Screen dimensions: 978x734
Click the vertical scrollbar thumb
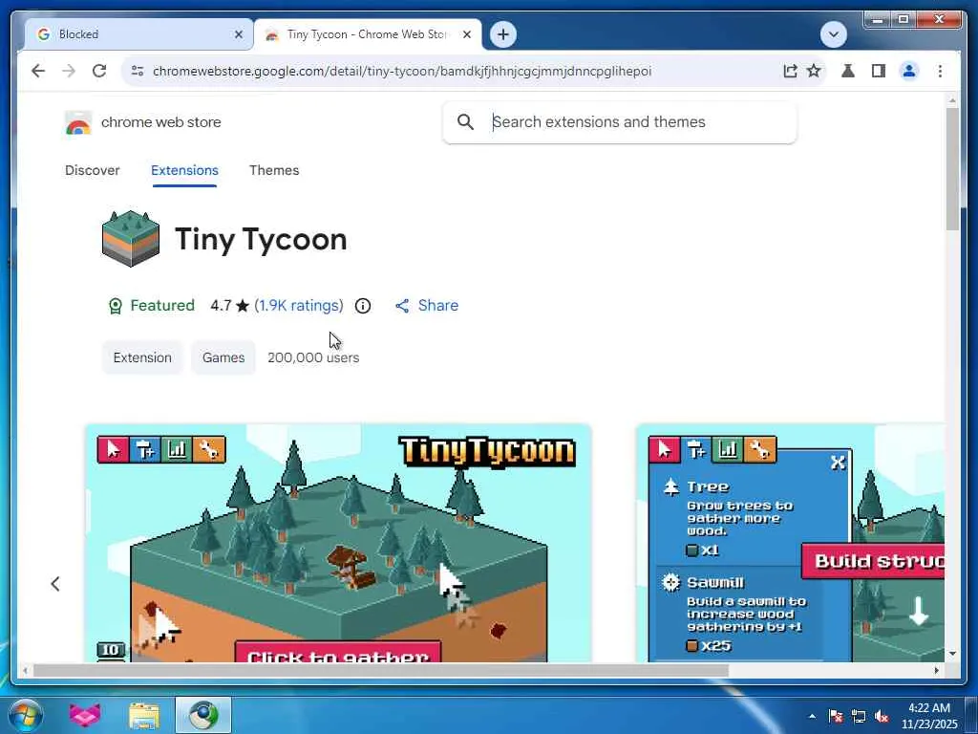point(952,169)
